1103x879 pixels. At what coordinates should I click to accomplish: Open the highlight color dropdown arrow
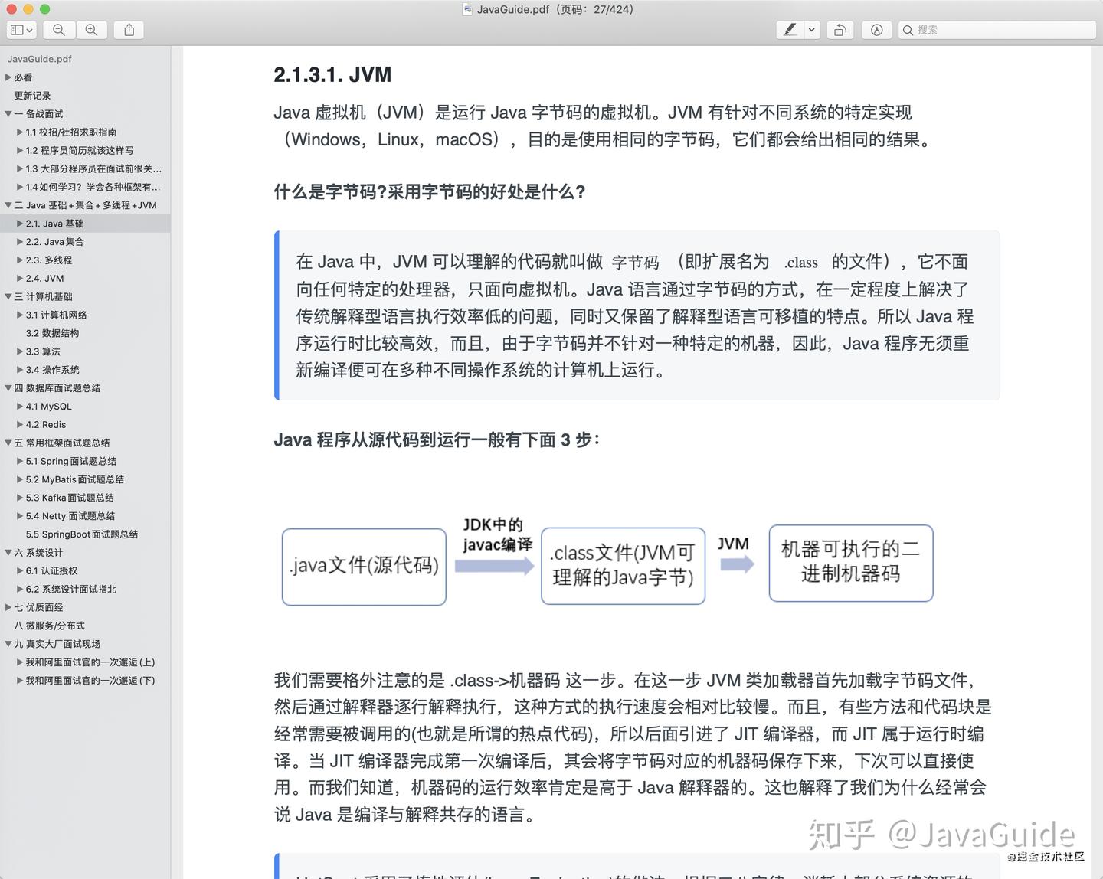point(811,30)
